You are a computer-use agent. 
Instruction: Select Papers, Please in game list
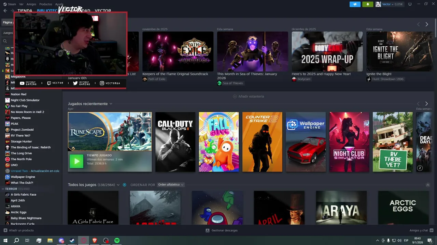click(x=20, y=118)
